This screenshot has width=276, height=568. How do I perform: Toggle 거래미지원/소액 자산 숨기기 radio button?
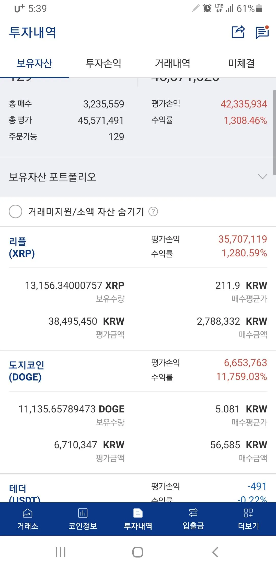point(16,212)
